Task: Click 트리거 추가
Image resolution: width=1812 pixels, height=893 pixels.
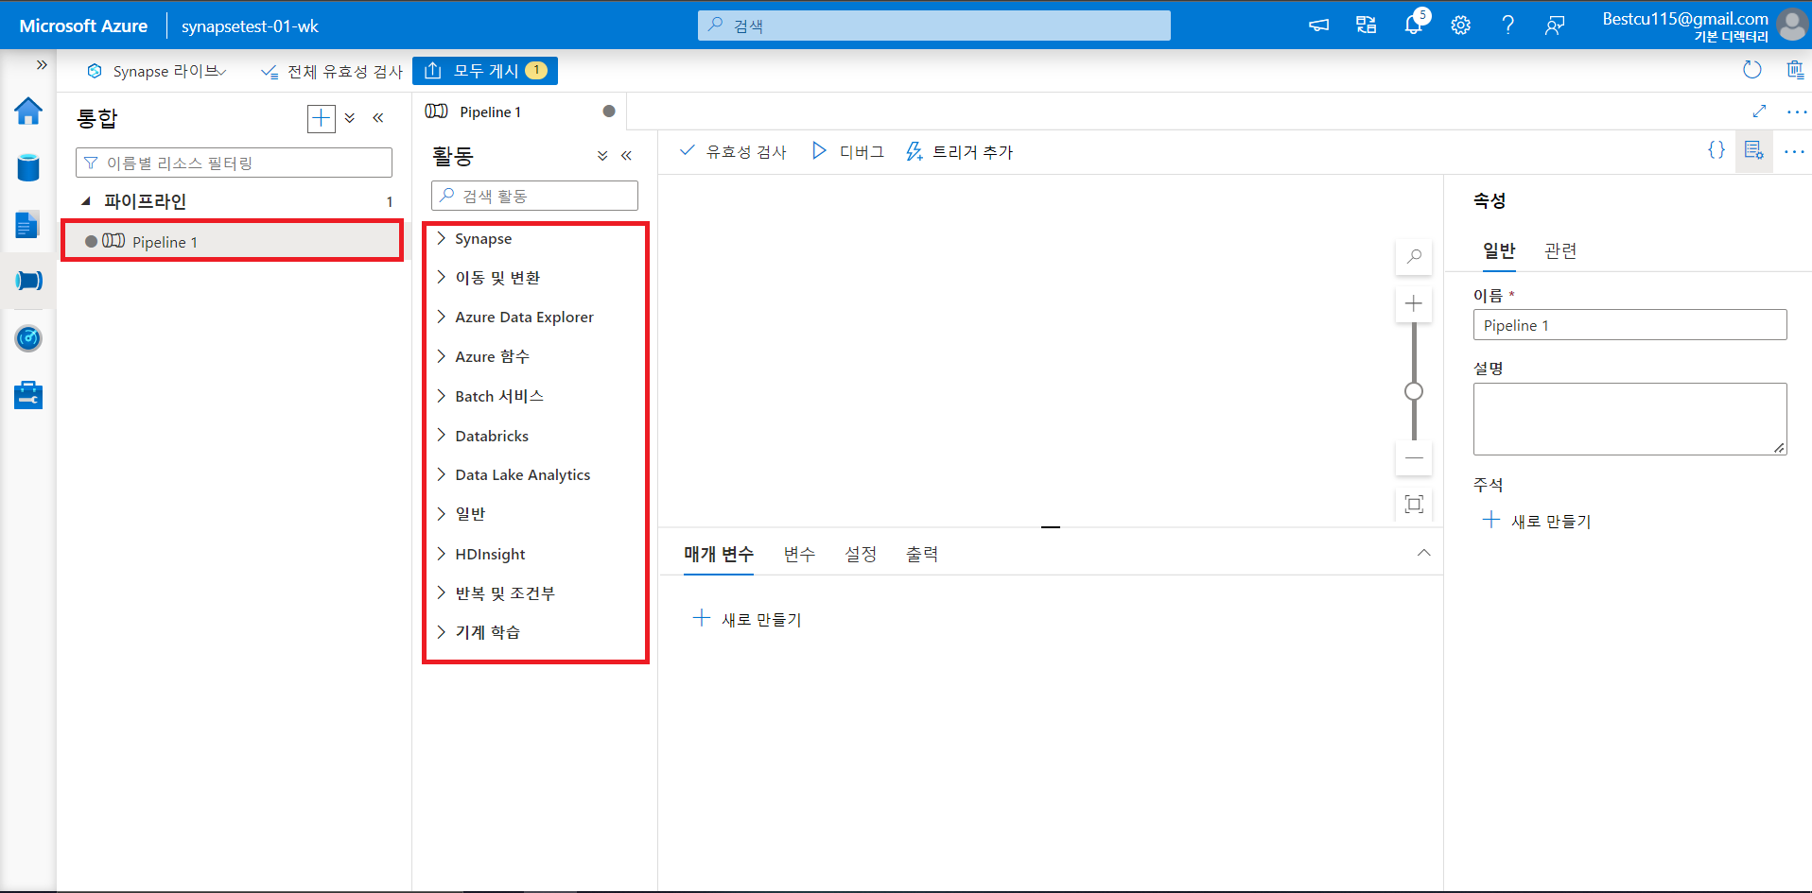Action: click(x=959, y=151)
